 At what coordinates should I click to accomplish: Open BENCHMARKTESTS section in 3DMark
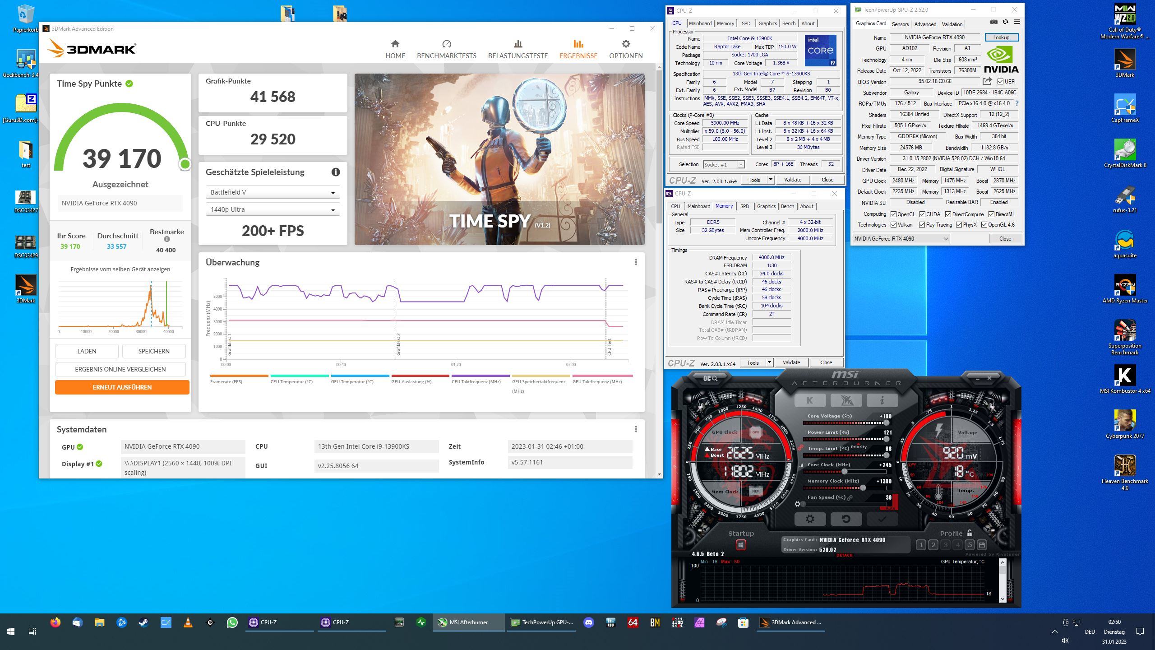(446, 49)
